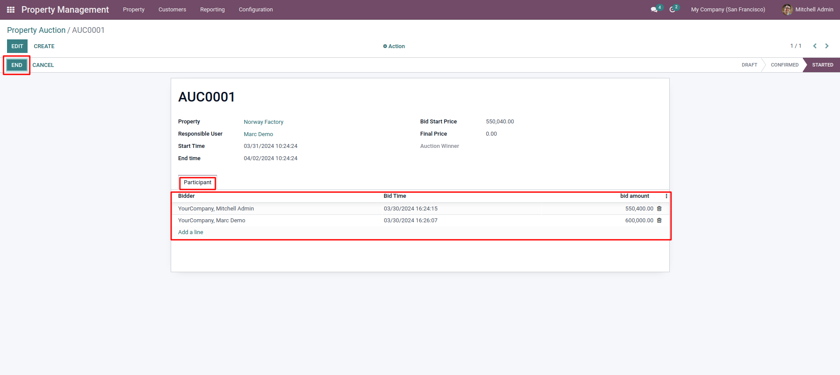Sort by Bidder column header

click(x=186, y=196)
